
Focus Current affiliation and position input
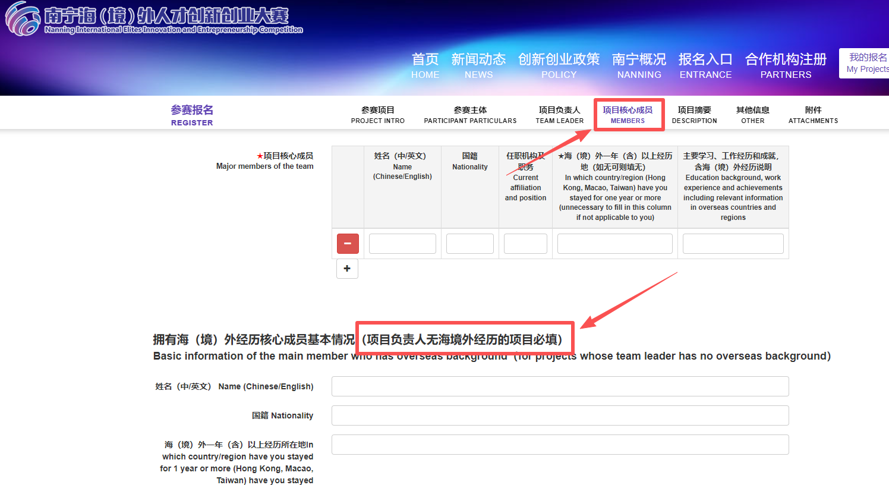click(x=525, y=244)
